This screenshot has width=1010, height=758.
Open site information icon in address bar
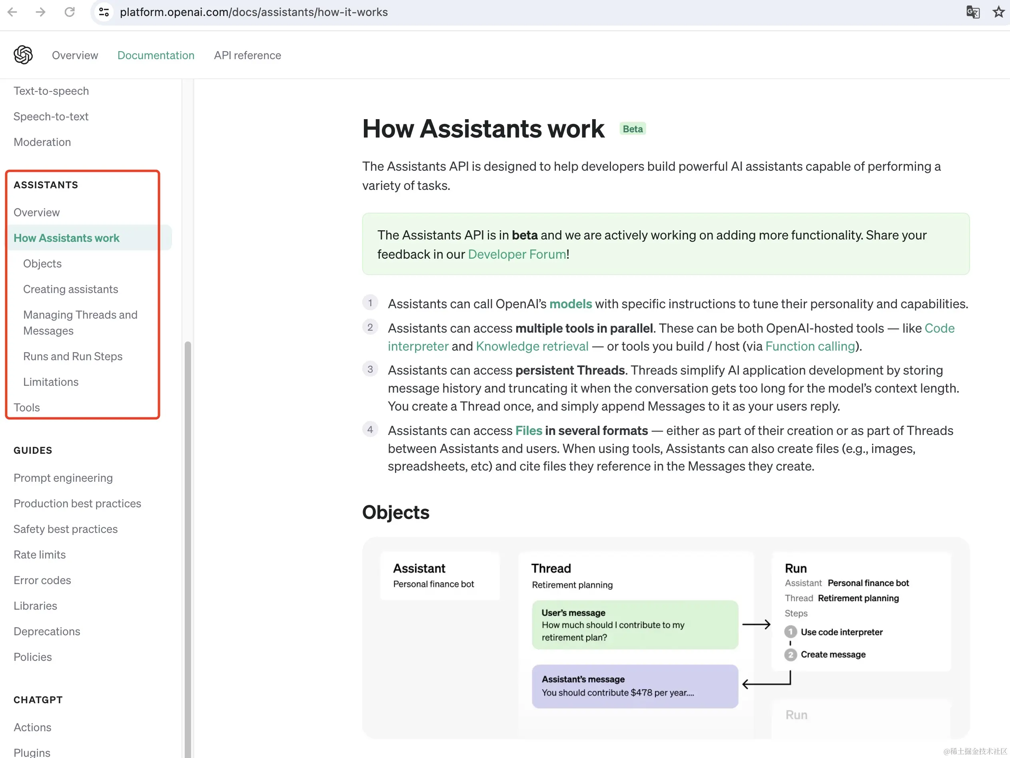point(104,12)
